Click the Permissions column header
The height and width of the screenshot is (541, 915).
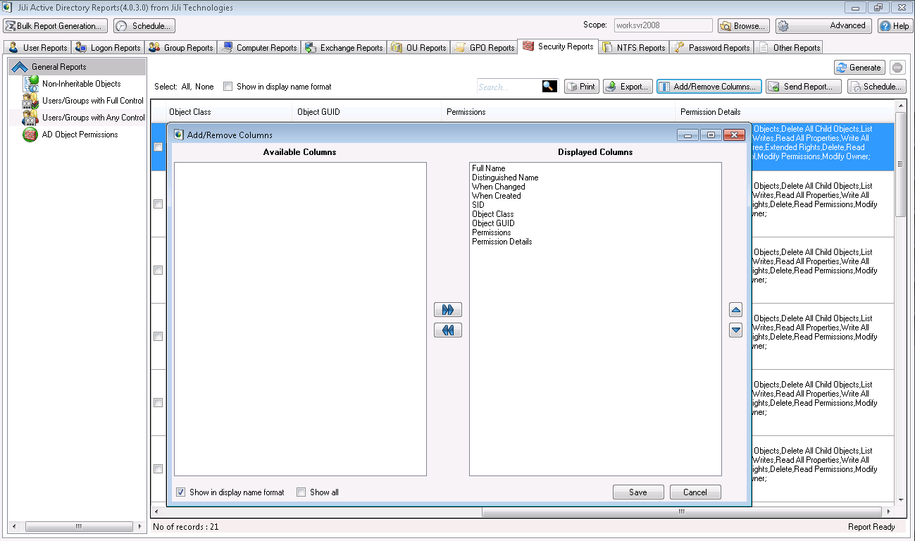click(x=559, y=112)
